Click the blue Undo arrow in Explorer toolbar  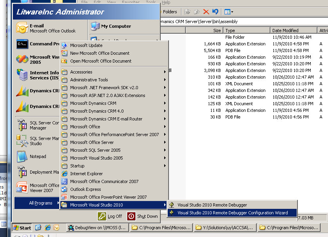point(215,12)
